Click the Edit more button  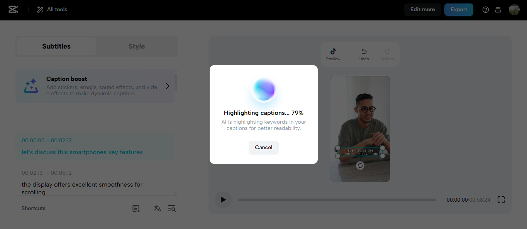coord(422,9)
